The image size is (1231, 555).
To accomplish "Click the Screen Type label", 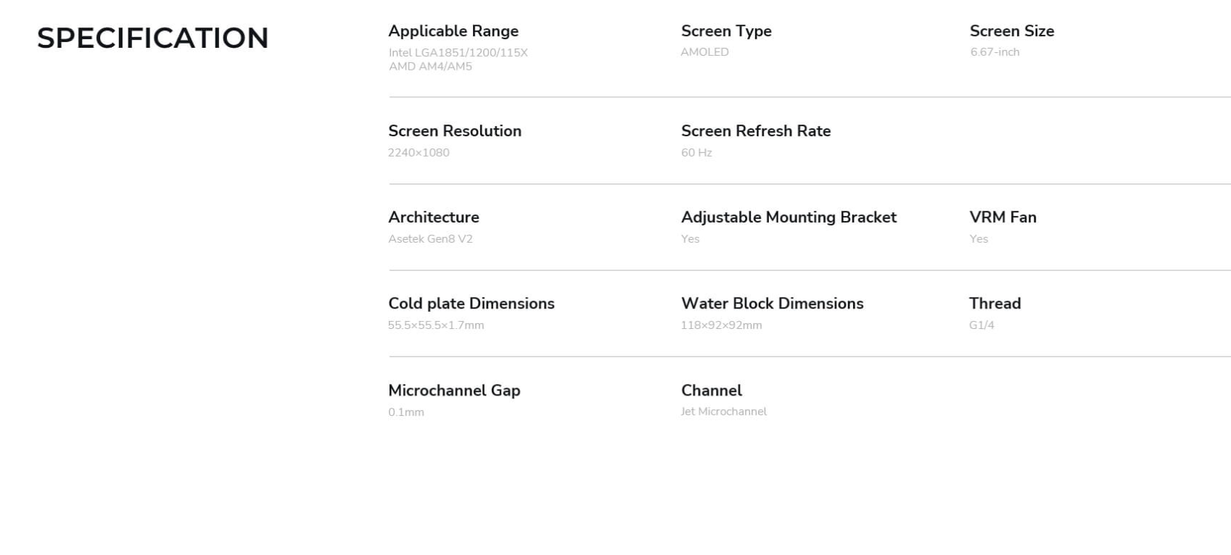I will (x=726, y=31).
